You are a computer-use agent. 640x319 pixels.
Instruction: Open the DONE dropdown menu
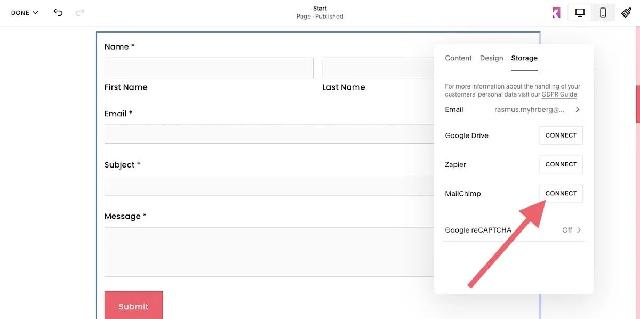point(24,12)
